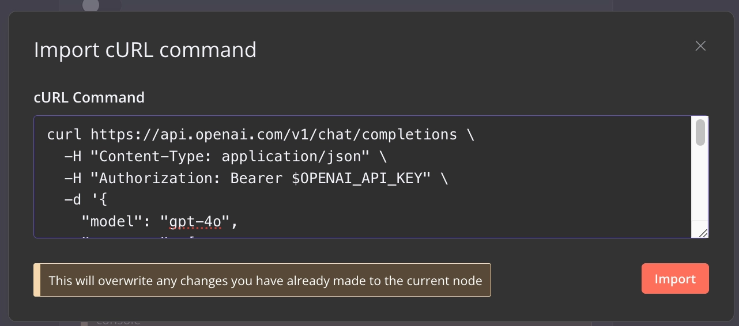739x326 pixels.
Task: Click the text area resize handle
Action: coord(703,233)
